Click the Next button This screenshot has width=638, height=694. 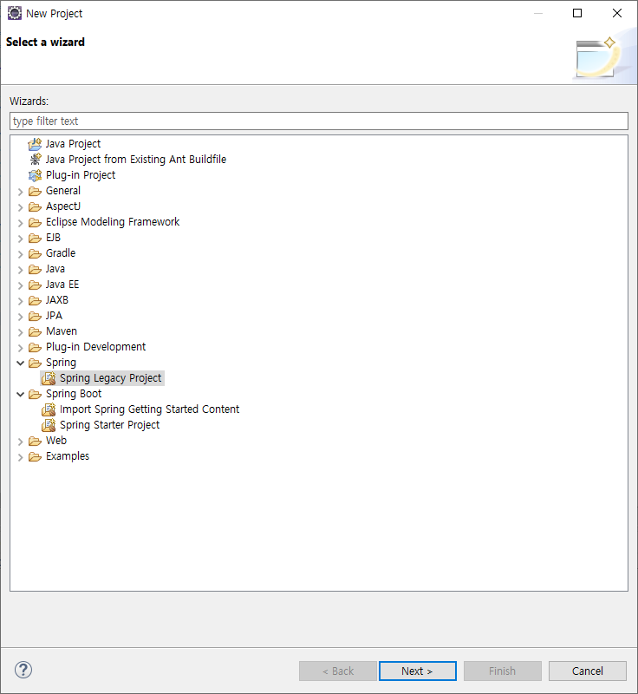point(417,671)
